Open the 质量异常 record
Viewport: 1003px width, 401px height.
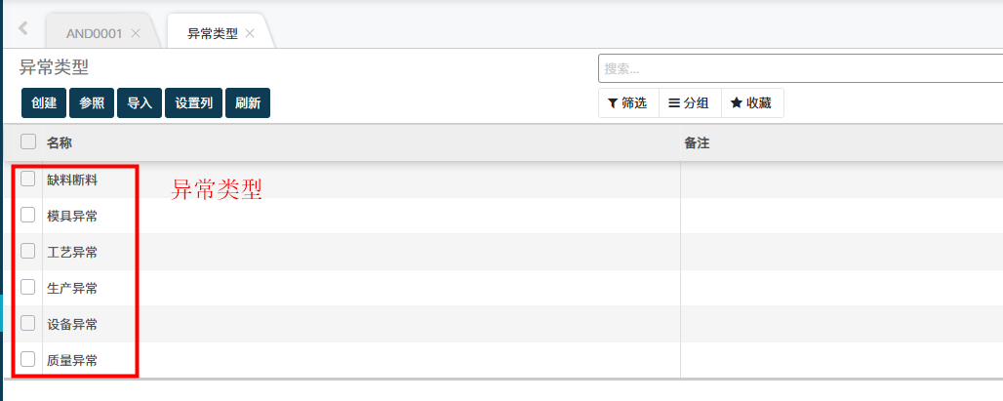coord(72,360)
